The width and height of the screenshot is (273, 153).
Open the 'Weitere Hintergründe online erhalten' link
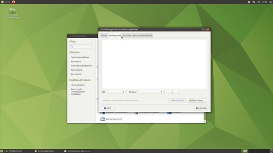pyautogui.click(x=120, y=100)
